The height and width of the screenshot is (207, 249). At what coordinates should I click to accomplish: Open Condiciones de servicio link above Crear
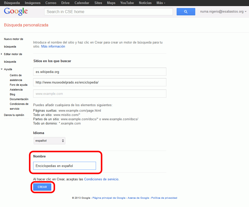tap(101, 179)
